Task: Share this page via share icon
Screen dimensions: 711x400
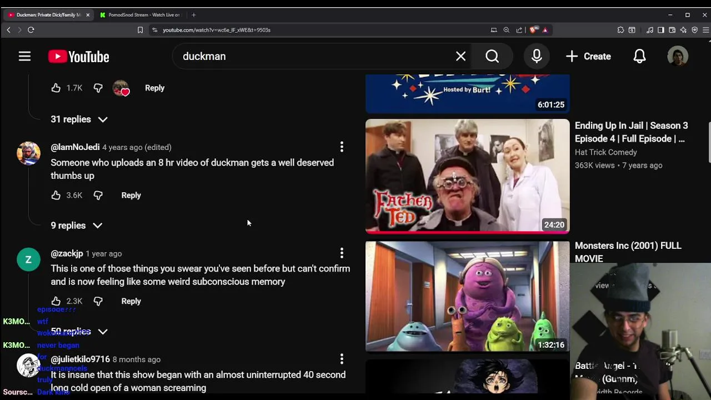Action: pyautogui.click(x=519, y=30)
